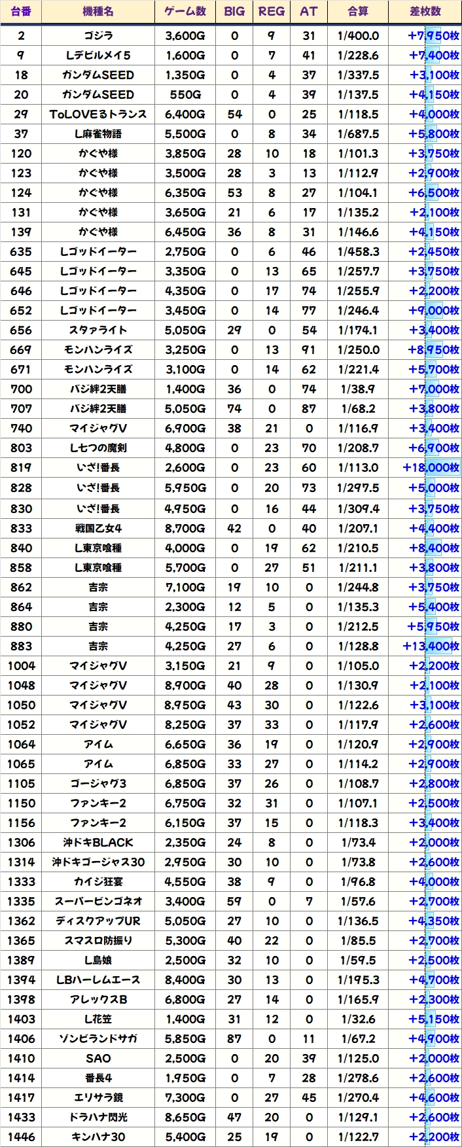Click the ゴージャグ3 machine name
Image resolution: width=462 pixels, height=1147 pixels.
point(98,784)
